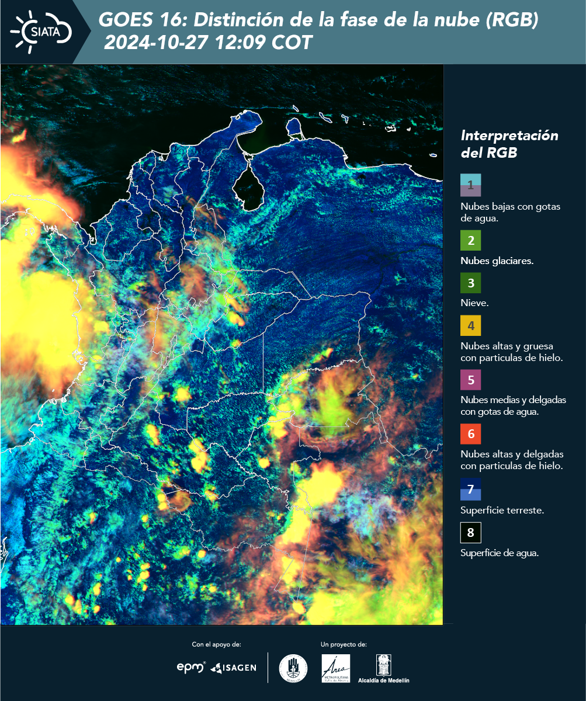586x701 pixels.
Task: Click the 'Interpretación del RGB' heading
Action: pos(509,144)
